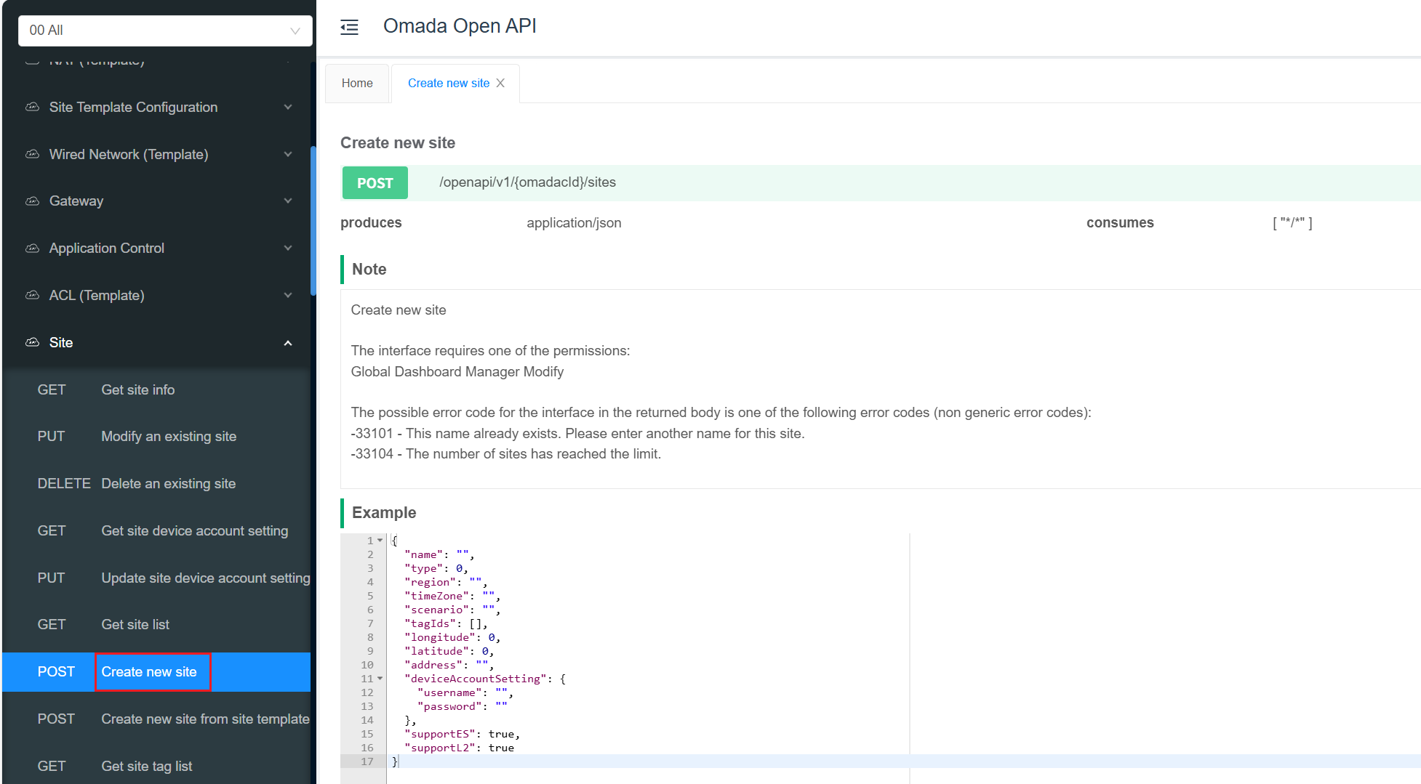Screen dimensions: 1421x784
Task: Switch to the Home tab
Action: (357, 83)
